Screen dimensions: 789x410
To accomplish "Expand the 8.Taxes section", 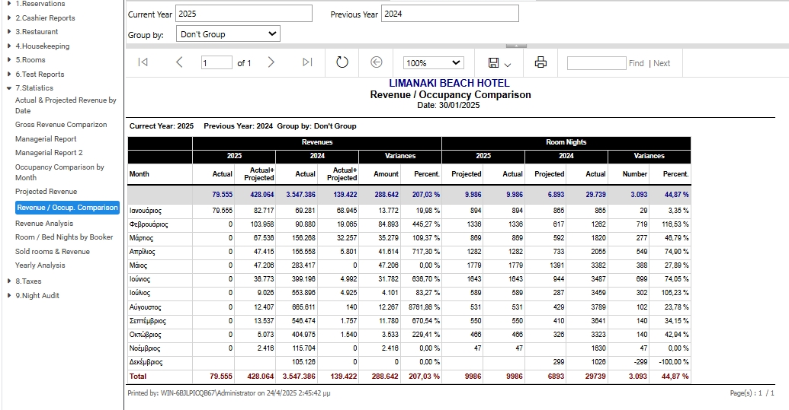I will (9, 281).
